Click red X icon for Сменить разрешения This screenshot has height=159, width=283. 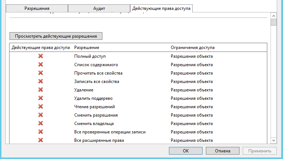(41, 115)
